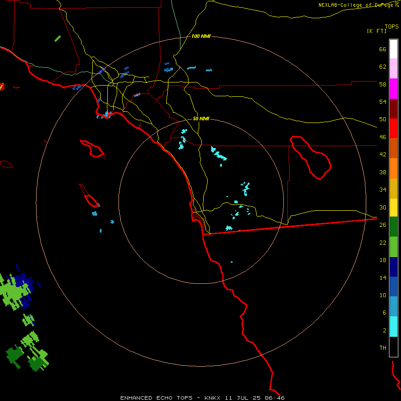Pick the dark green legend swatch

click(393, 227)
